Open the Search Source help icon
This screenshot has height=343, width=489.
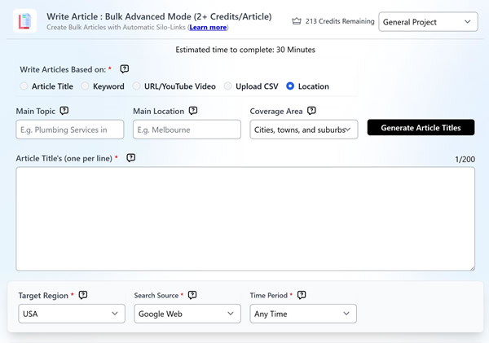tap(192, 295)
